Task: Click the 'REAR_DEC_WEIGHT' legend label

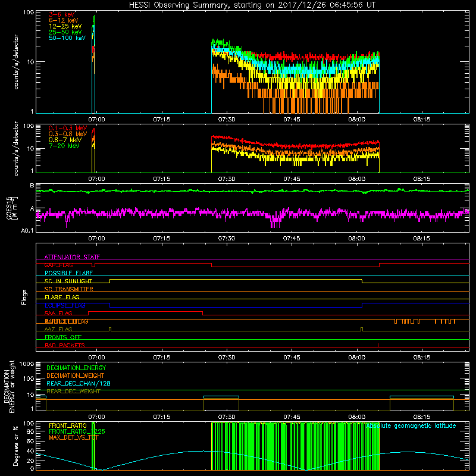Action: coord(73,392)
